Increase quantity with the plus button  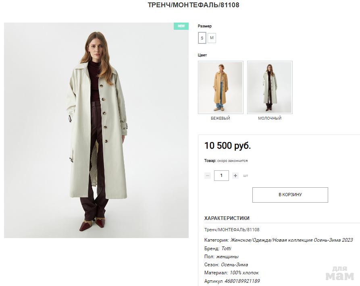pos(235,176)
